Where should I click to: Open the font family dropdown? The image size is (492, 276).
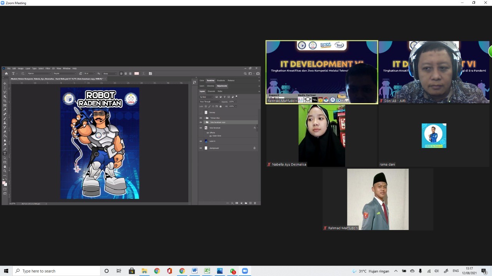(x=39, y=74)
